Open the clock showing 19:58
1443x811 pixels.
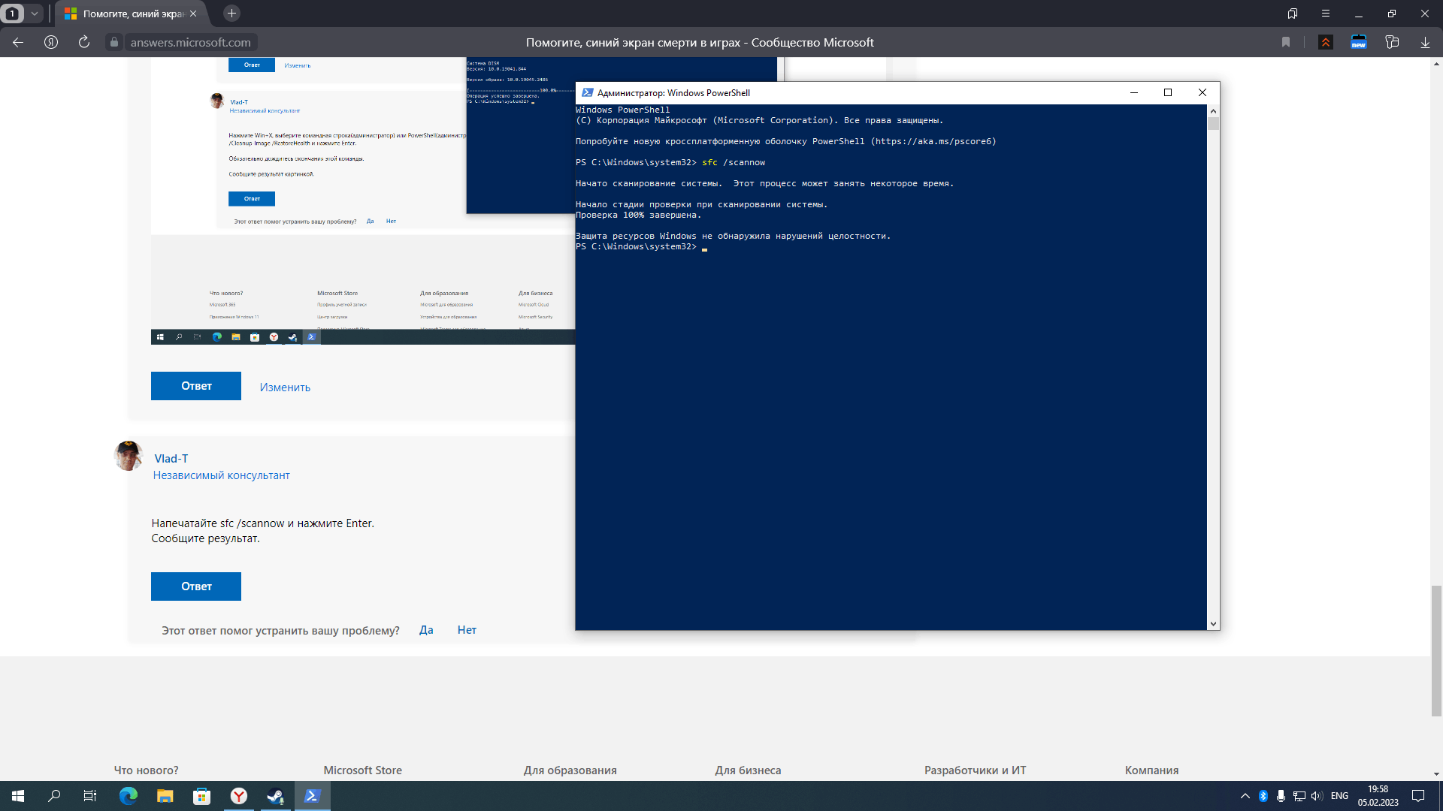click(x=1378, y=796)
